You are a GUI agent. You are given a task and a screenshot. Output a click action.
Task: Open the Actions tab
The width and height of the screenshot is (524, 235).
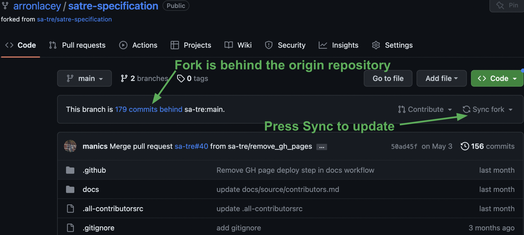(138, 45)
